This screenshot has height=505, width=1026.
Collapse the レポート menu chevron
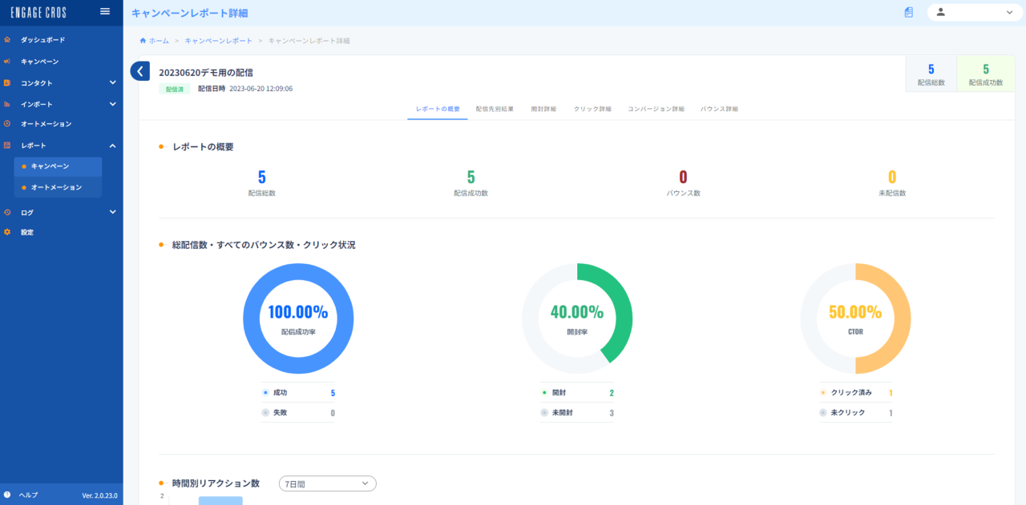113,146
